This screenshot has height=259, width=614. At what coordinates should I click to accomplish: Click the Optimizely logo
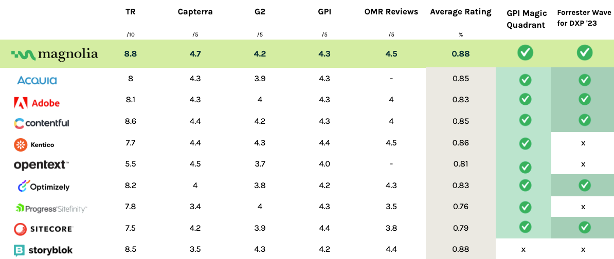click(x=43, y=187)
